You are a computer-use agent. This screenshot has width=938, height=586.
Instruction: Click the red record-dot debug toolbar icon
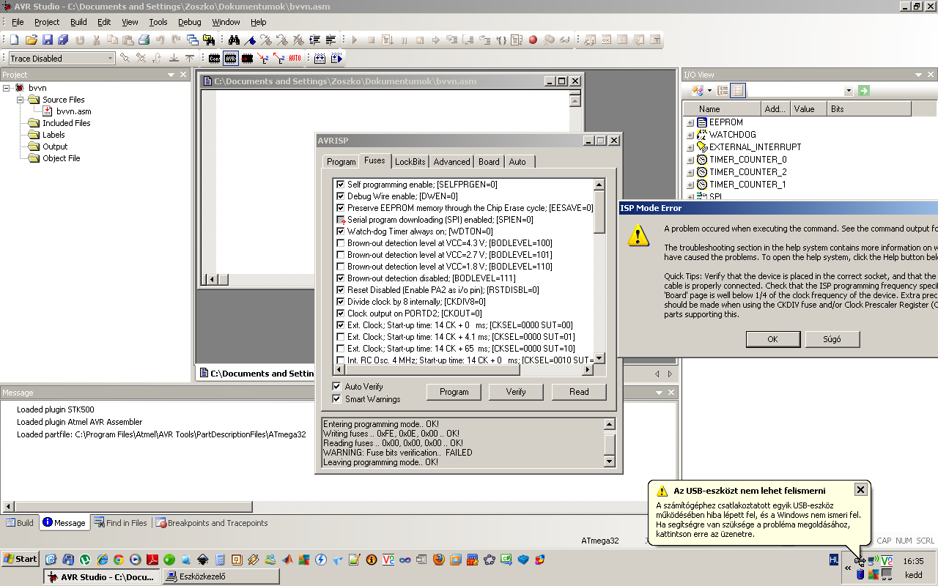click(x=533, y=40)
